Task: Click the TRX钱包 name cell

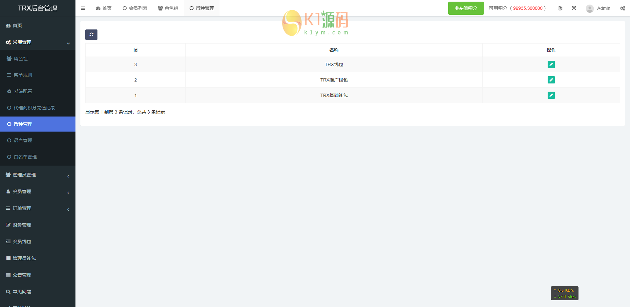Action: coord(334,64)
